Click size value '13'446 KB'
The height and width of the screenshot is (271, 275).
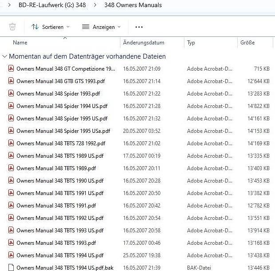[x=258, y=268]
